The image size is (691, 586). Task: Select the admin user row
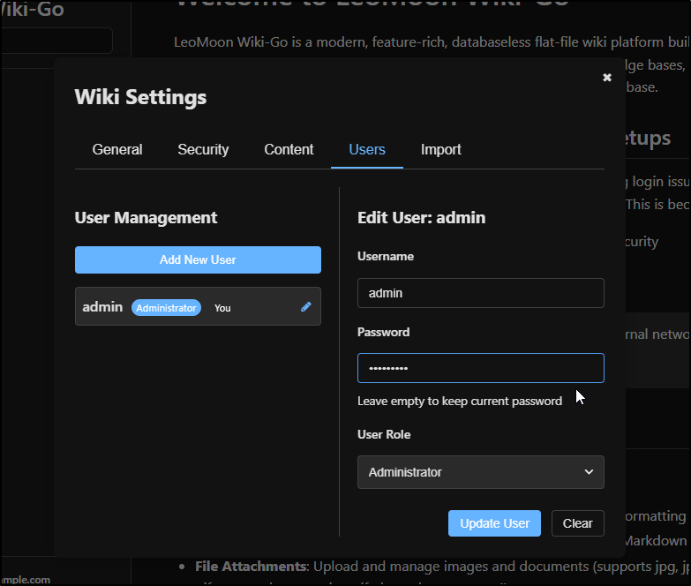198,306
